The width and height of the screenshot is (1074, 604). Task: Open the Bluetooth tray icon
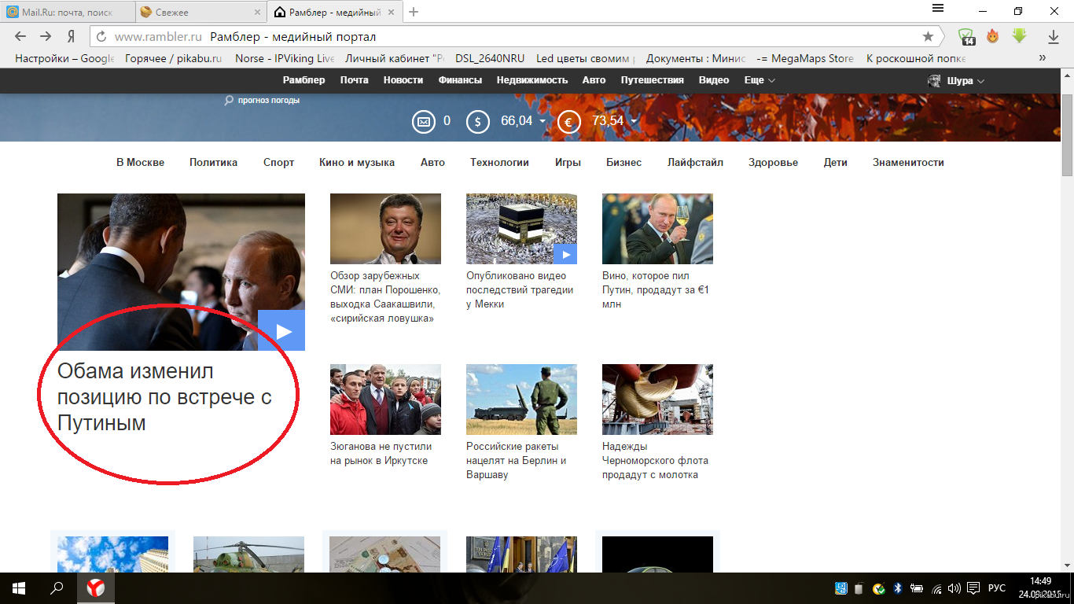pyautogui.click(x=897, y=588)
